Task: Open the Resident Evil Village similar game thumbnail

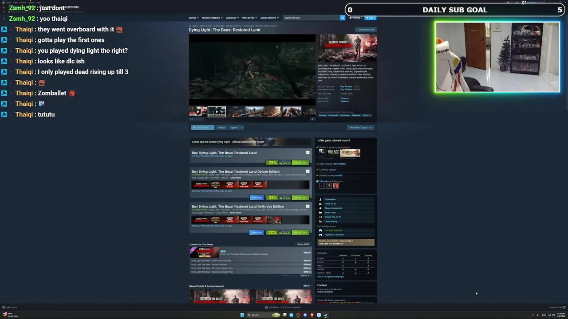Action: (329, 153)
